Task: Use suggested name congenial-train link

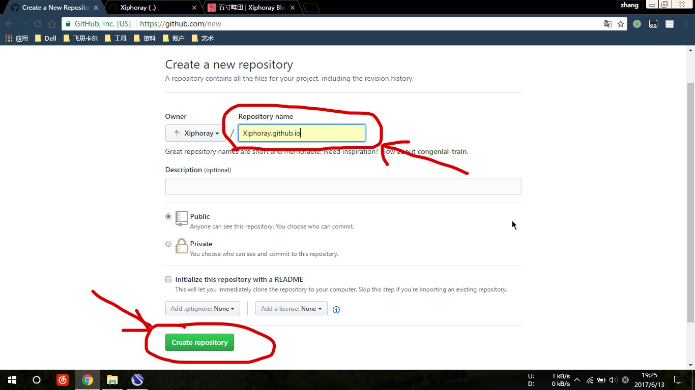Action: pos(442,151)
